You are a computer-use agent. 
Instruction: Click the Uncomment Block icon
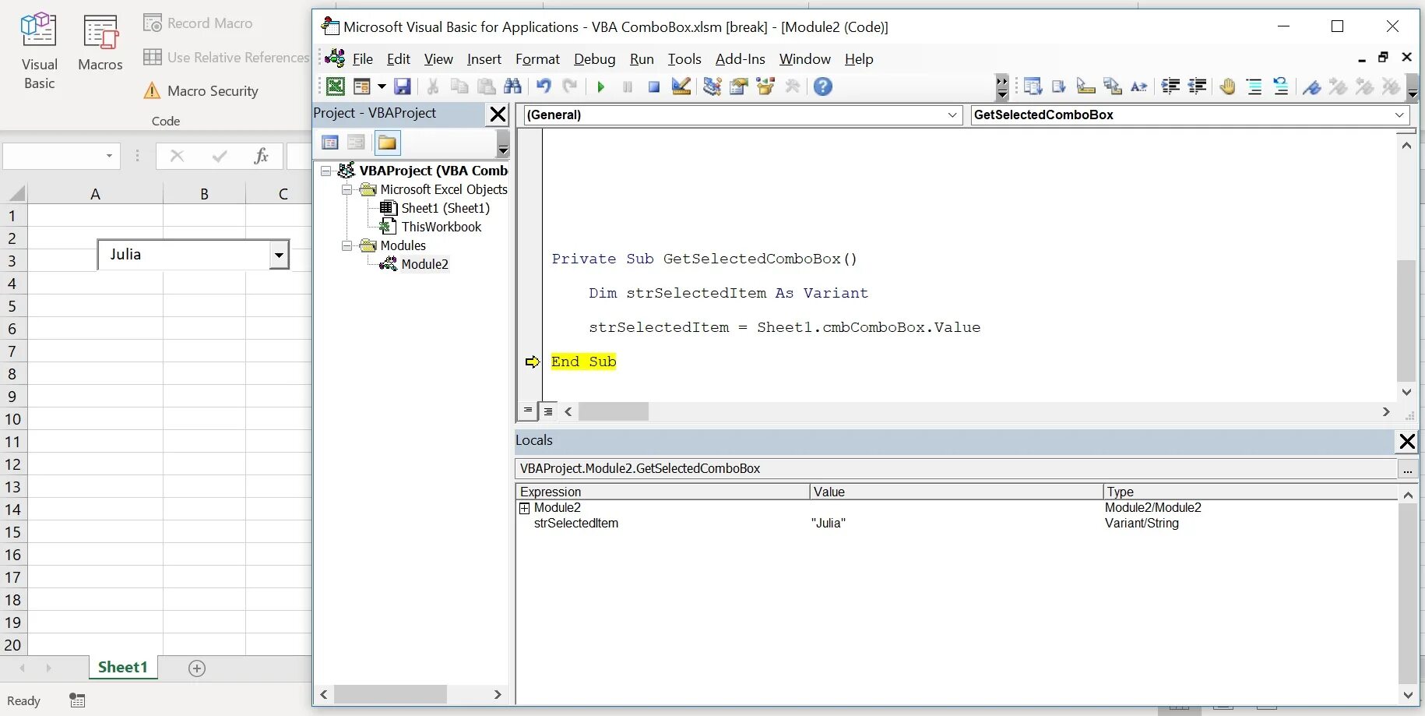pos(1281,86)
